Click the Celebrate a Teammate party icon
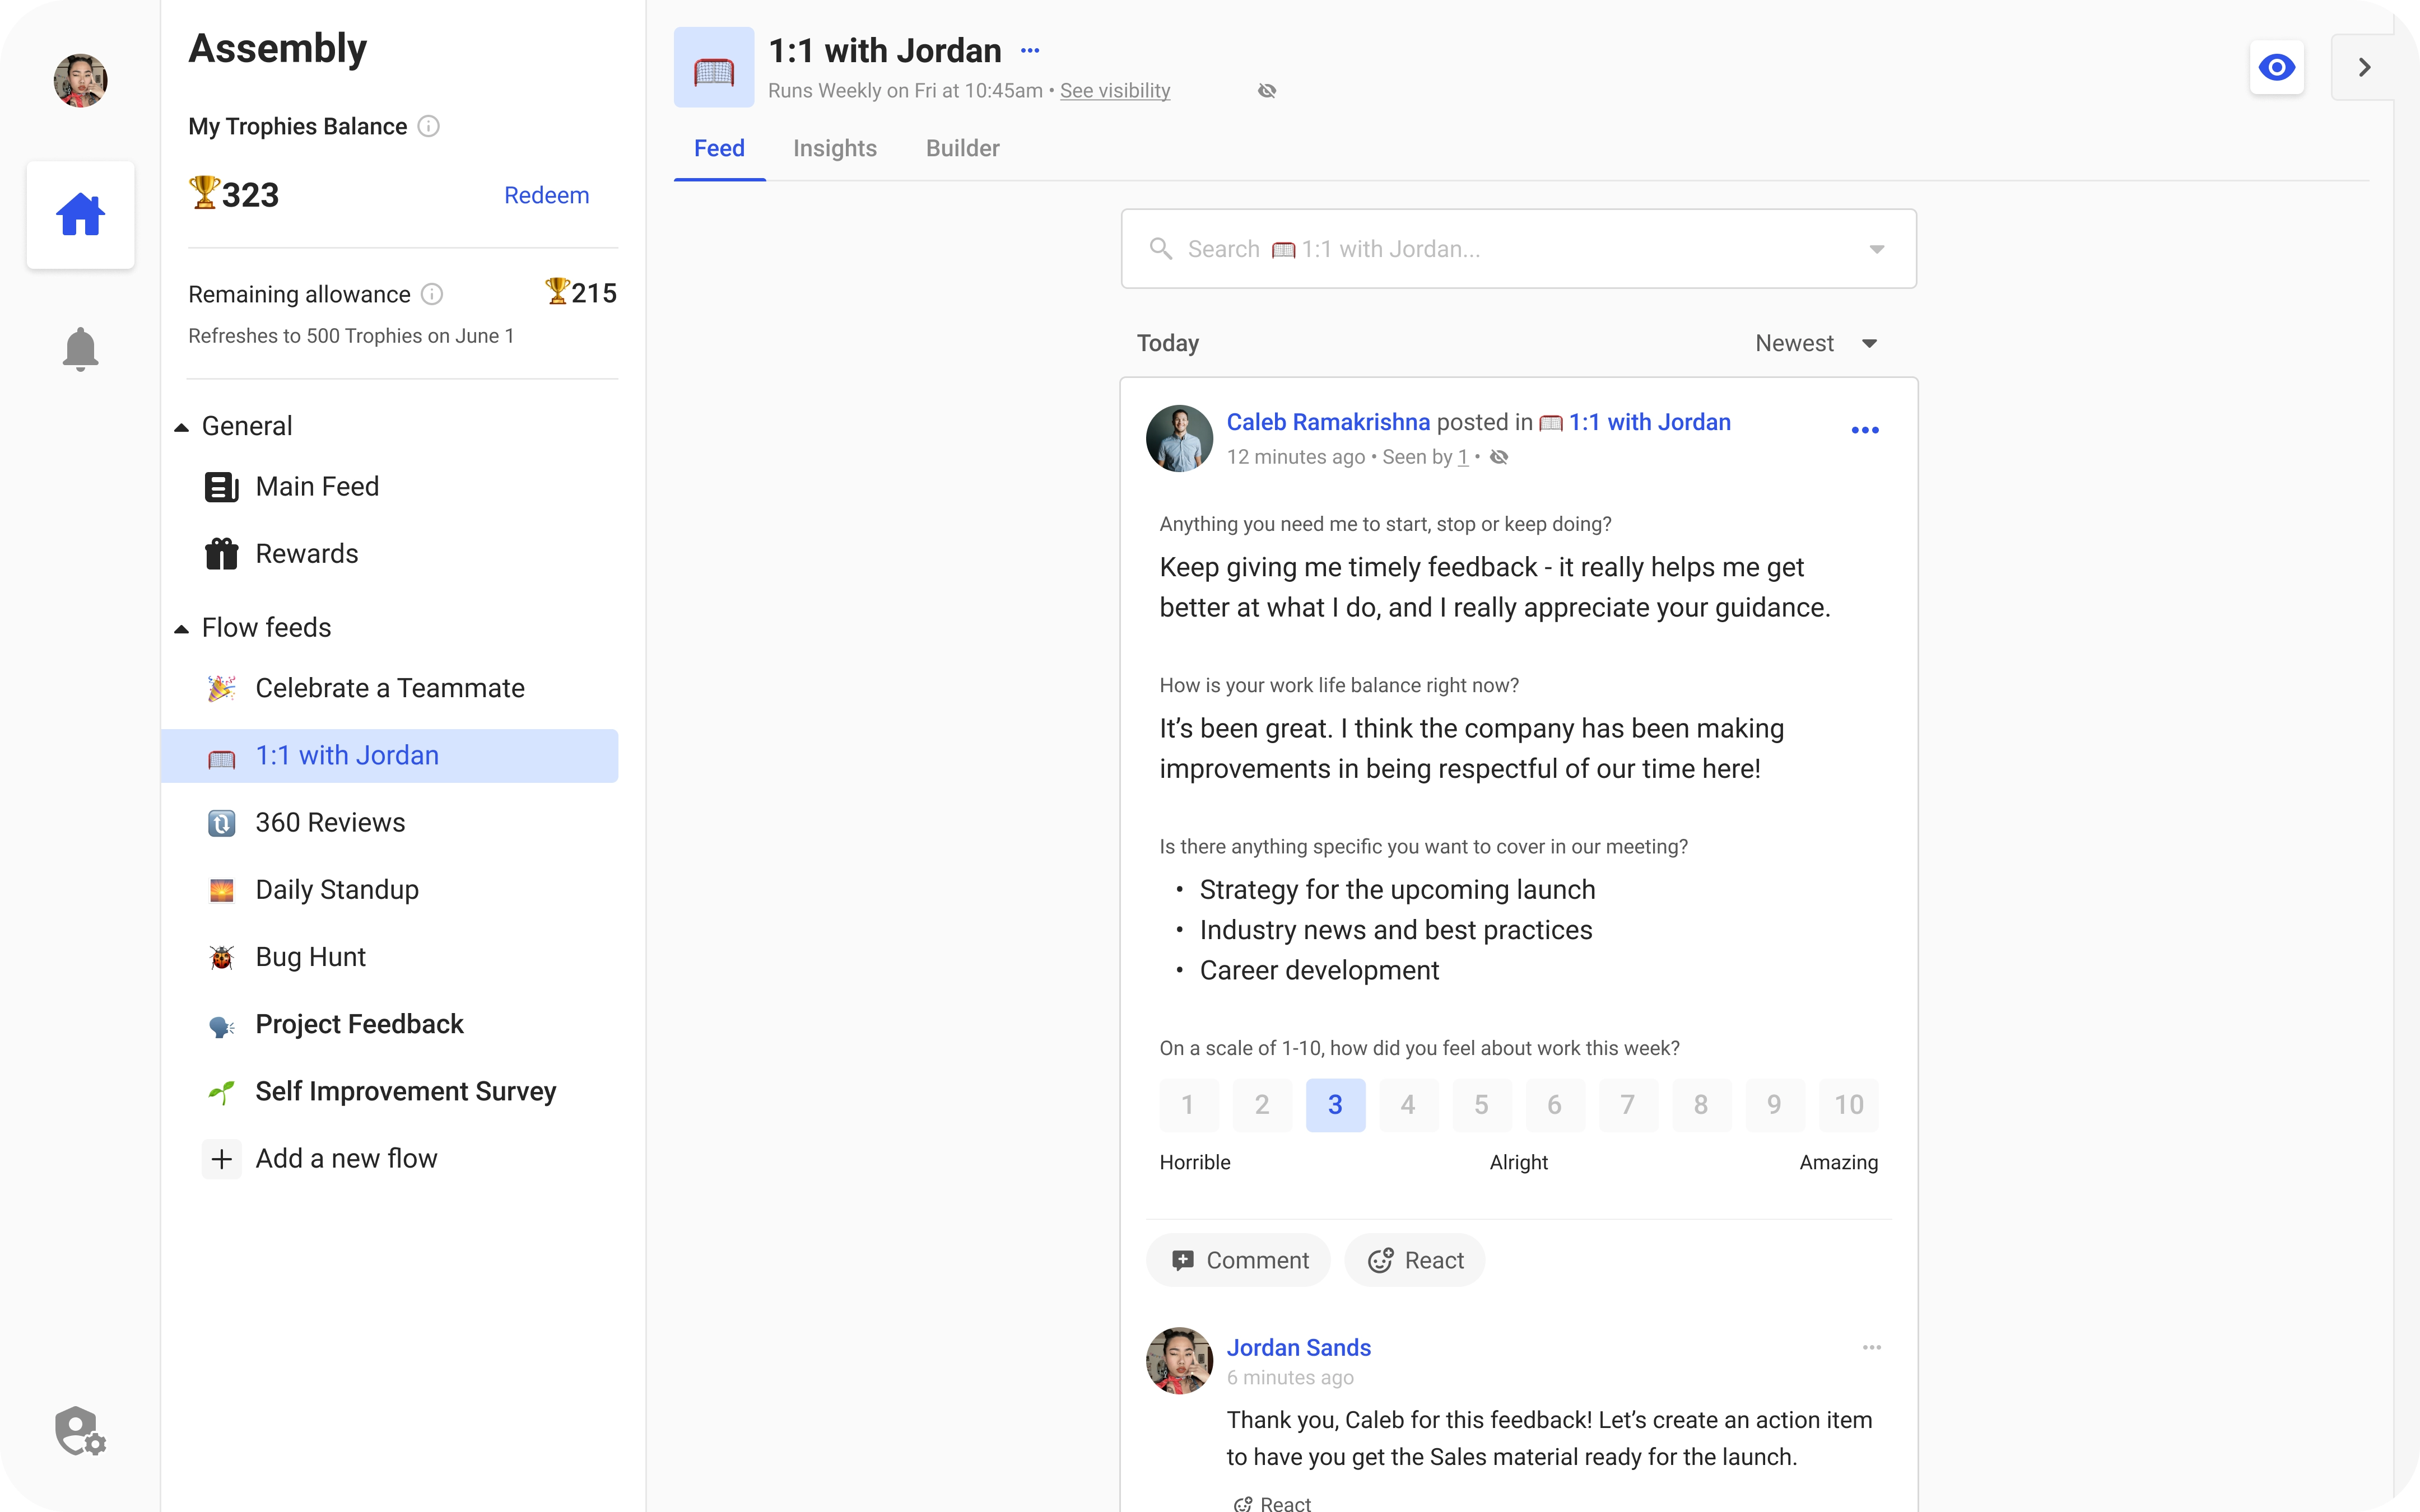This screenshot has width=2420, height=1512. point(221,687)
